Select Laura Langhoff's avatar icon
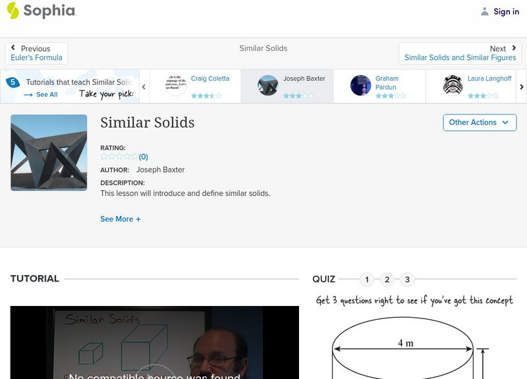Screen dimensions: 527x379 coord(453,86)
